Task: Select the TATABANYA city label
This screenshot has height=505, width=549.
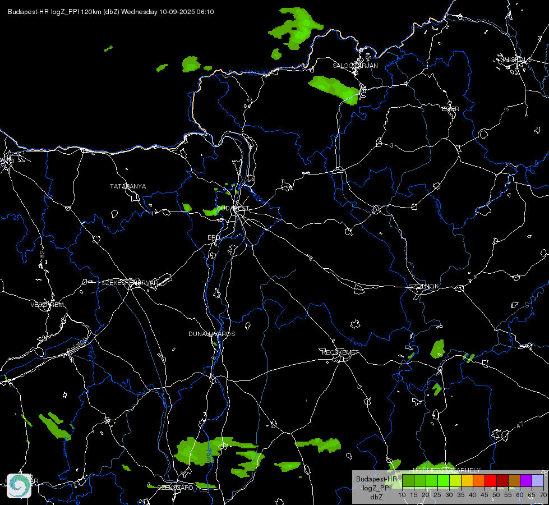Action: pos(128,186)
